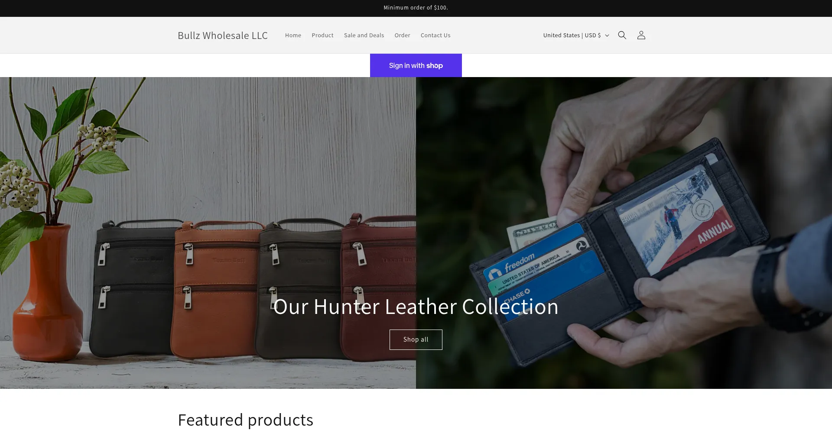
Task: Click the chevron beside USD $
Action: (x=607, y=36)
